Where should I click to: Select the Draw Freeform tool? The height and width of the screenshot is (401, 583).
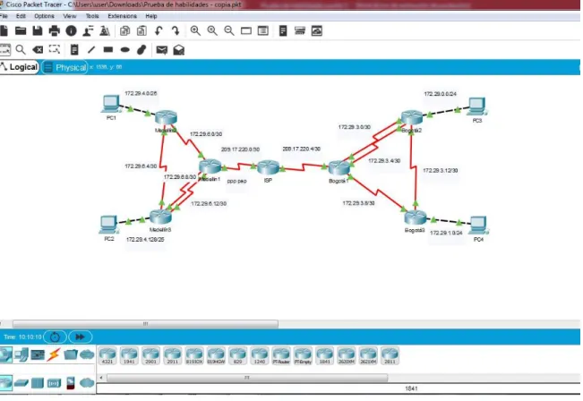pyautogui.click(x=141, y=49)
